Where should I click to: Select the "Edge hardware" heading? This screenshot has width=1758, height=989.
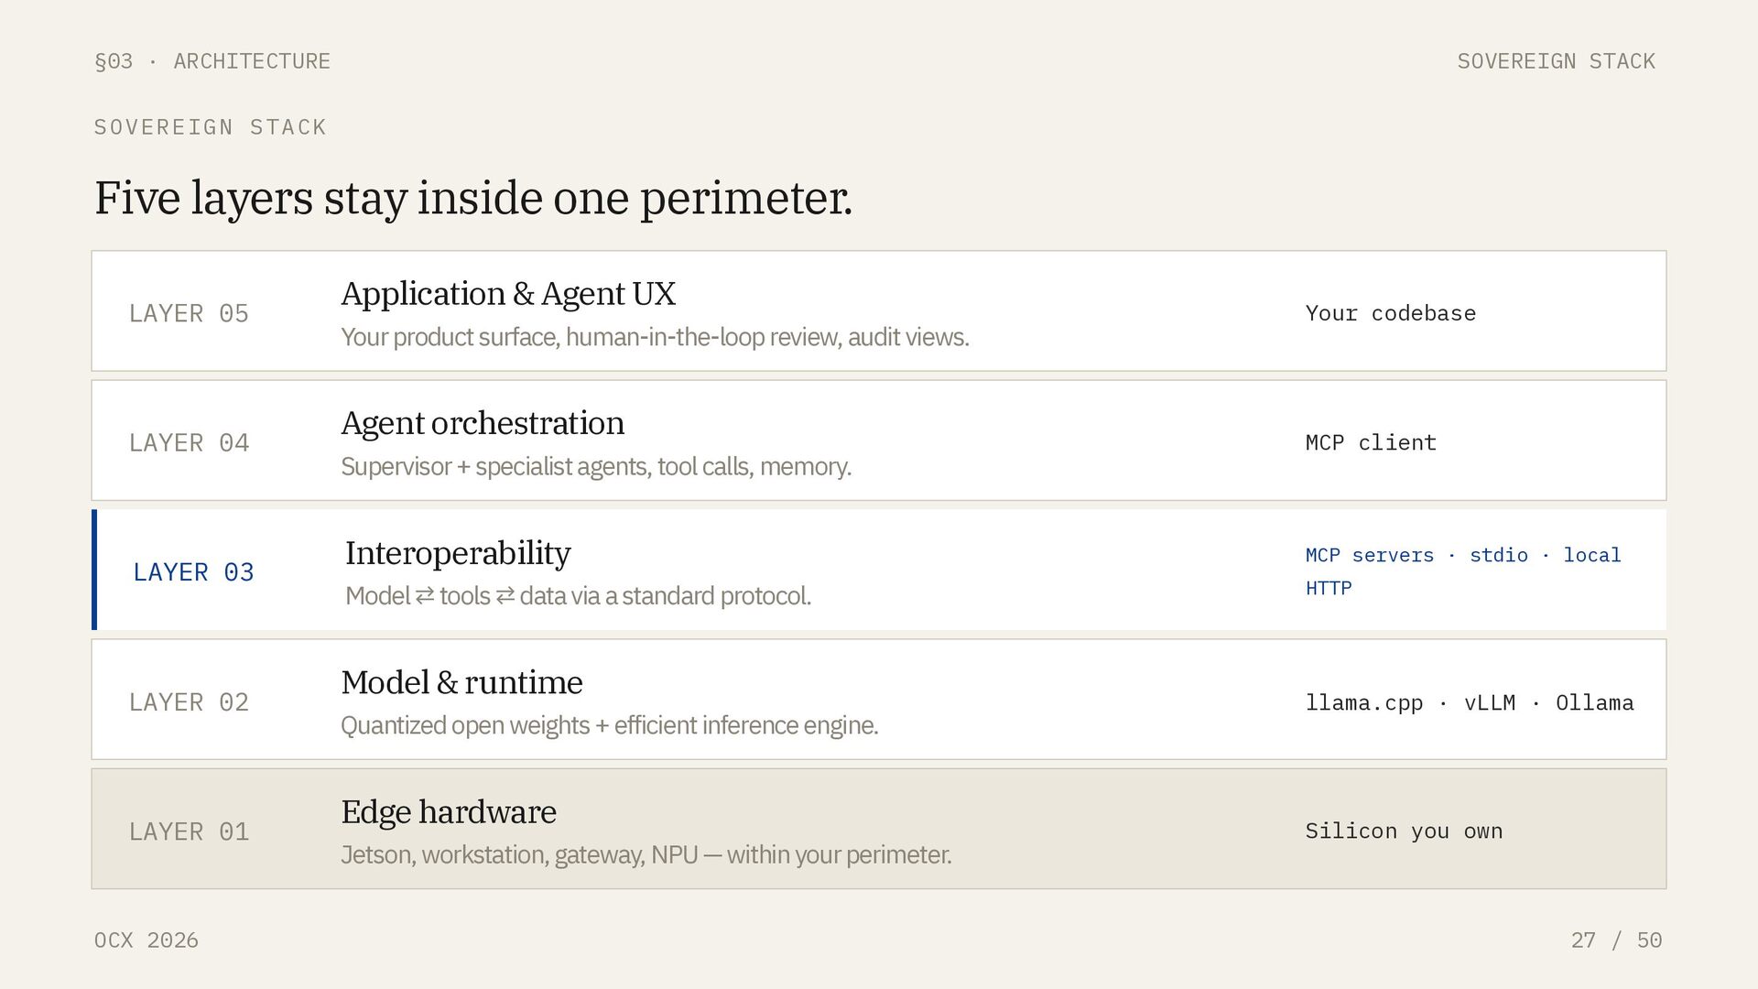tap(449, 812)
